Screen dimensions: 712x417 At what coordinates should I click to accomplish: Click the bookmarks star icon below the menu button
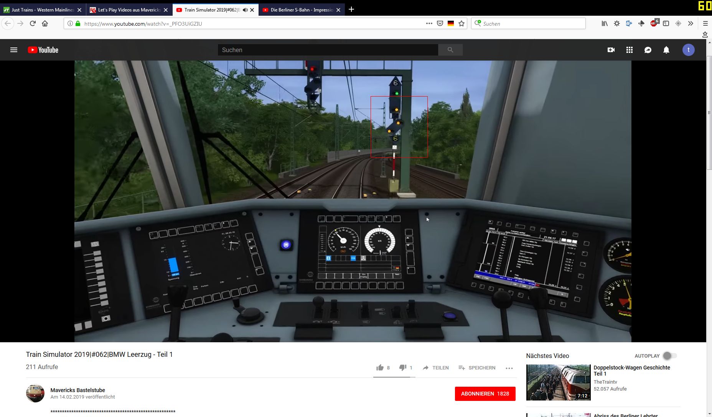click(x=705, y=34)
